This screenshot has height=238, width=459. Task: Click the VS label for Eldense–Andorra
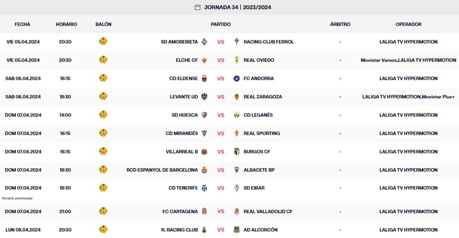(221, 78)
